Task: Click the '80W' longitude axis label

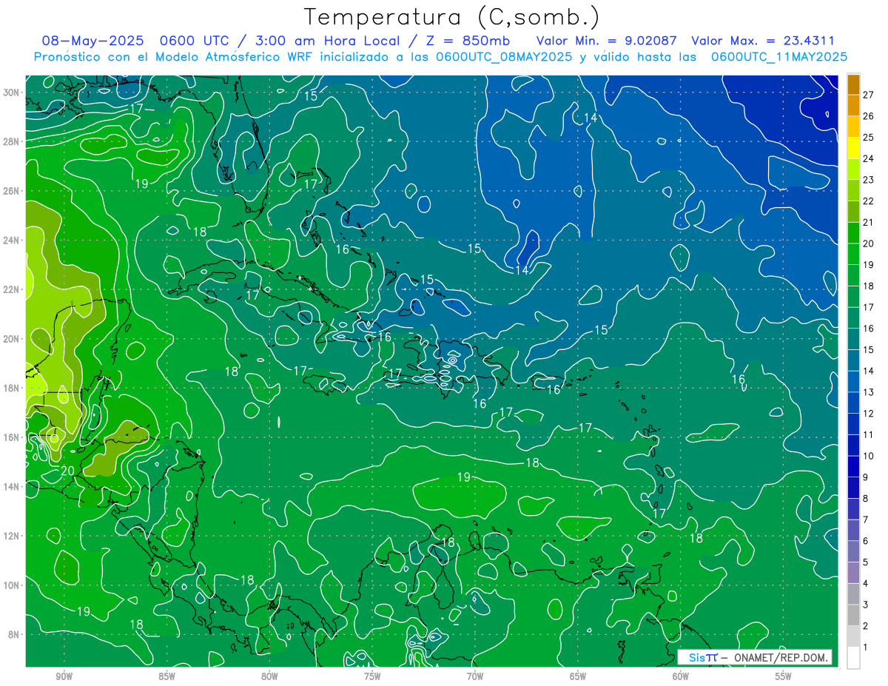Action: 269,676
